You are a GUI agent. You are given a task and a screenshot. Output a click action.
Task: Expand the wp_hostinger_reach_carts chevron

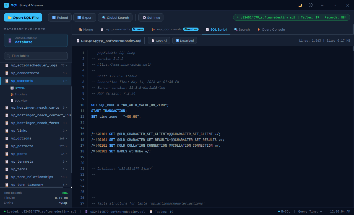coord(66,108)
